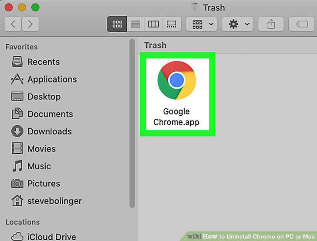
Task: Open stevebolinger home folder
Action: coord(47,201)
